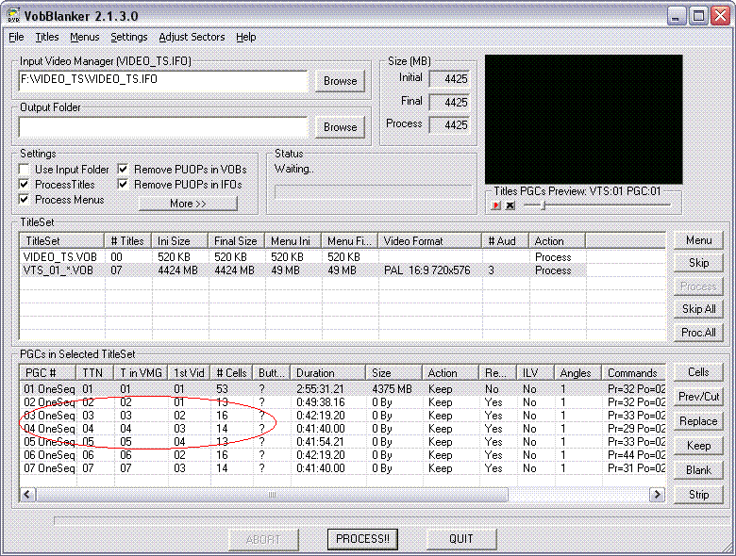Click the Replace button
The image size is (736, 556).
click(x=698, y=421)
